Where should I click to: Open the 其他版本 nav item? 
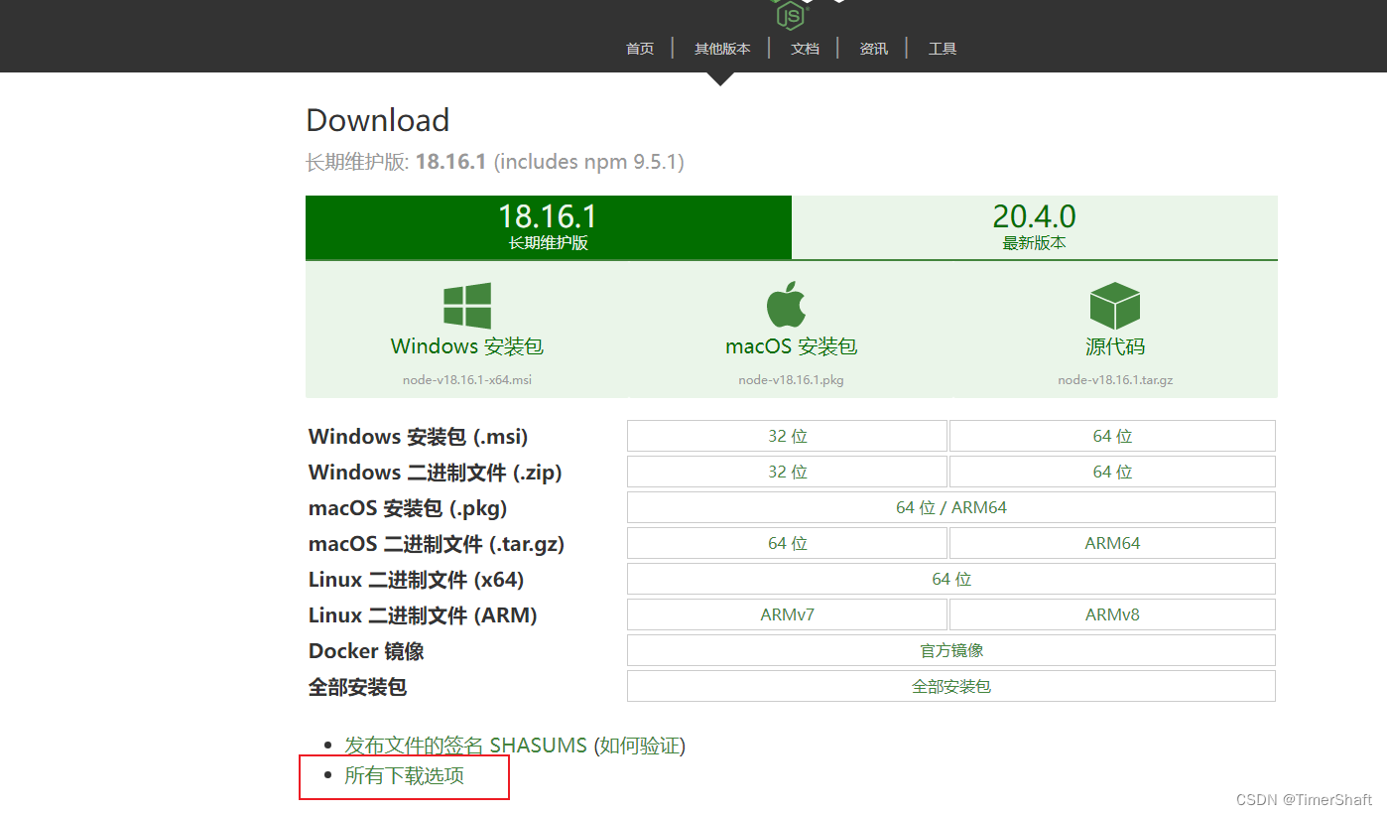(722, 49)
